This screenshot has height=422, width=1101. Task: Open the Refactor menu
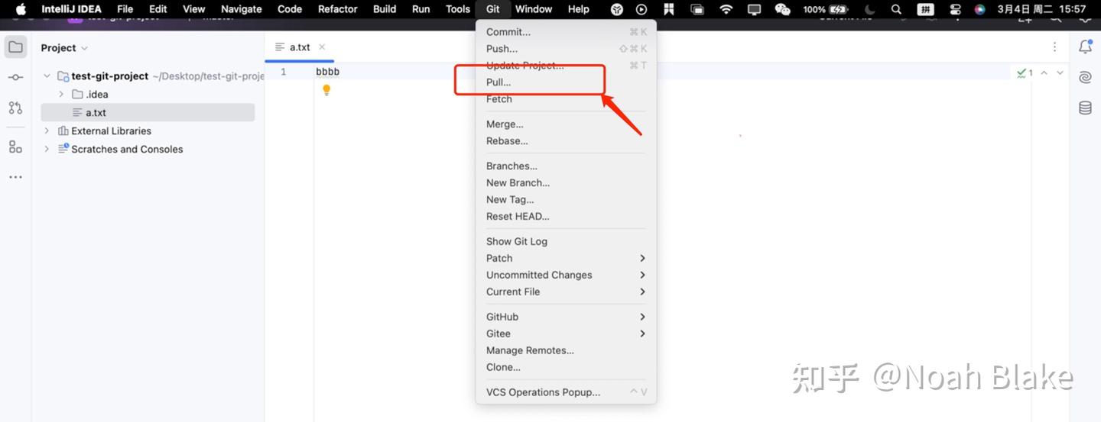pyautogui.click(x=337, y=9)
